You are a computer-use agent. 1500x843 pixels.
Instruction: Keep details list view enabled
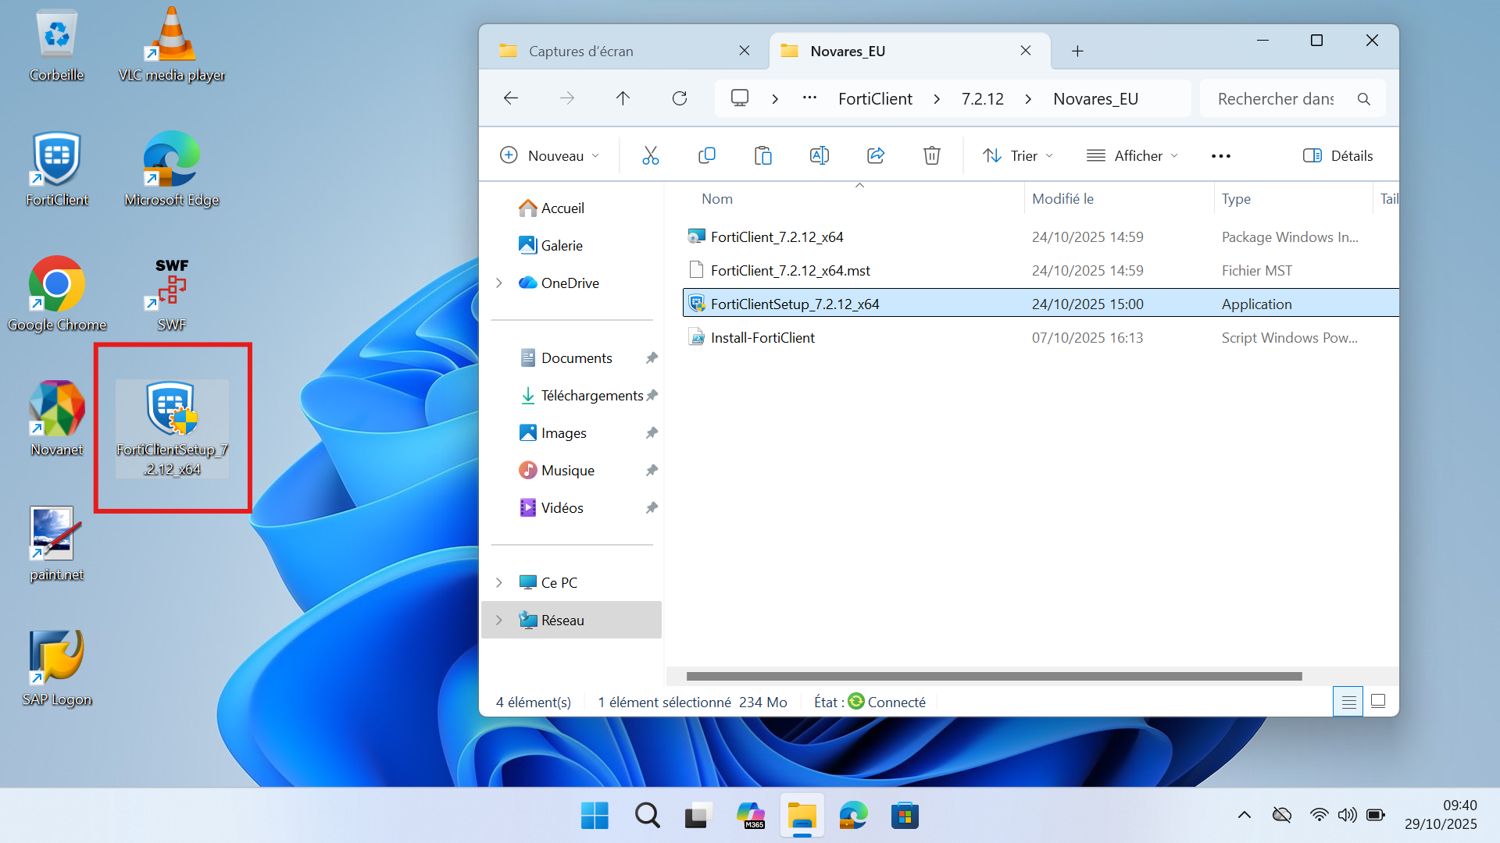click(x=1348, y=701)
